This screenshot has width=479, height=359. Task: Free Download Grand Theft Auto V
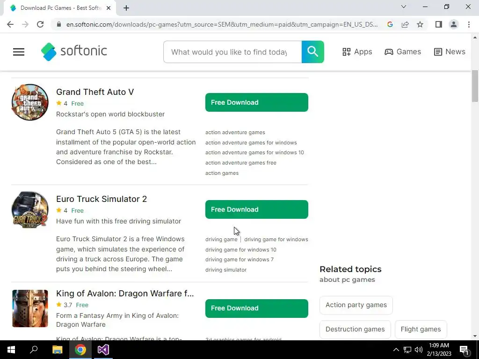coord(257,102)
